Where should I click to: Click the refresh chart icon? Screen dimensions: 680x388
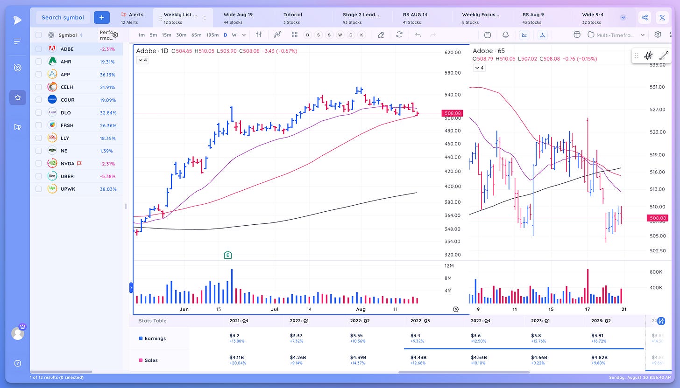[399, 35]
